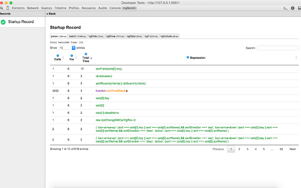This screenshot has height=188, width=301.
Task: Click the dock side icon
Action: pos(300,8)
